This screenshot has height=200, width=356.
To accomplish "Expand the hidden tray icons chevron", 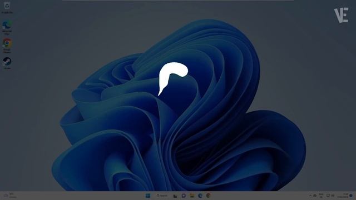I will point(310,196).
